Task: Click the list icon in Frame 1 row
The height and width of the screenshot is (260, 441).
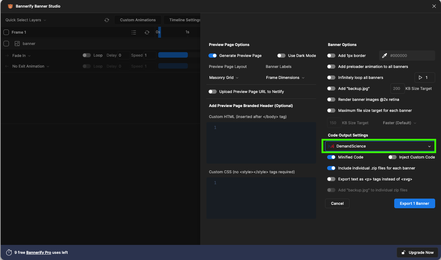Action: tap(134, 32)
